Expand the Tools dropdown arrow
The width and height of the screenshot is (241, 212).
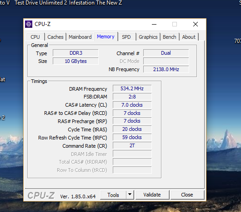pyautogui.click(x=130, y=195)
